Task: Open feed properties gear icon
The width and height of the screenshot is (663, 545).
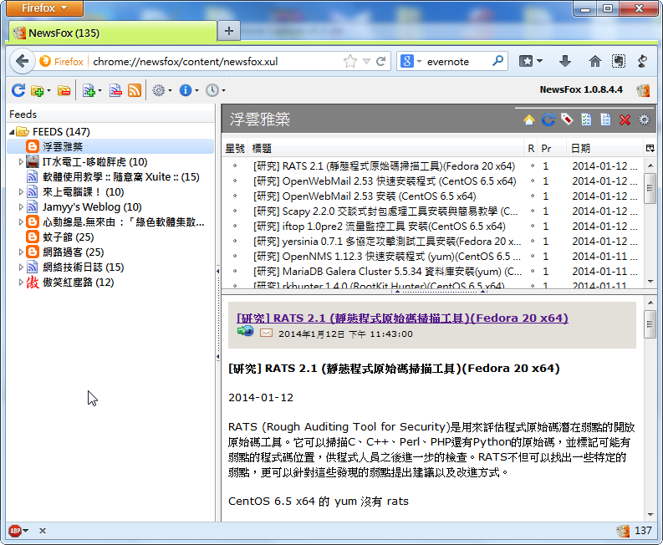Action: tap(644, 120)
